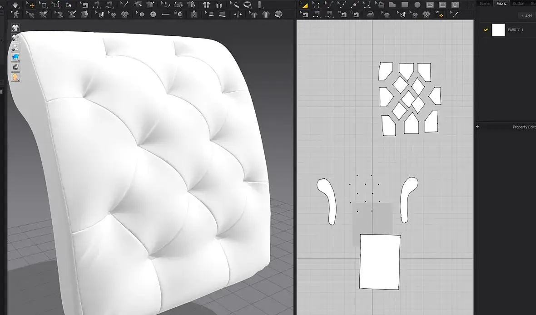Choose the solid Polygon pattern tool
The width and height of the screenshot is (536, 315).
392,5
